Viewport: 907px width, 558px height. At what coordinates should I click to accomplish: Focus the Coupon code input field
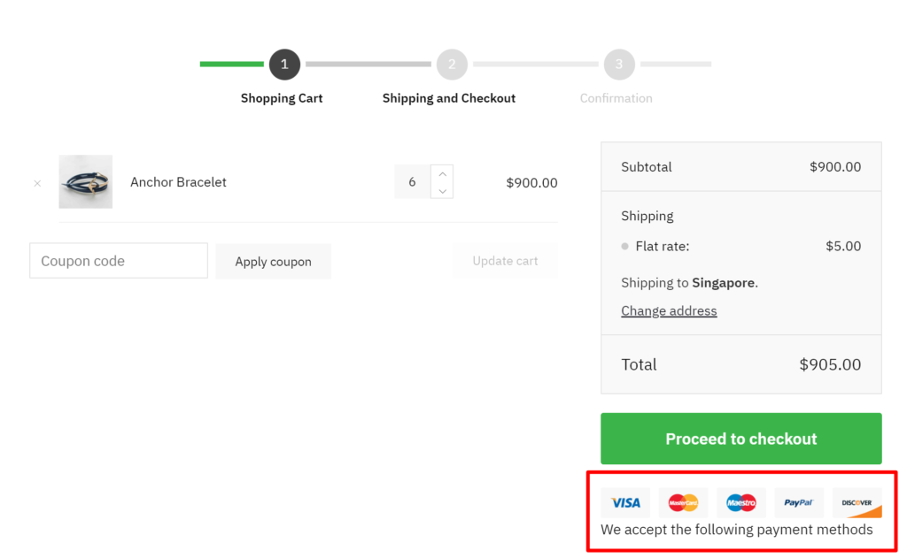pos(119,261)
